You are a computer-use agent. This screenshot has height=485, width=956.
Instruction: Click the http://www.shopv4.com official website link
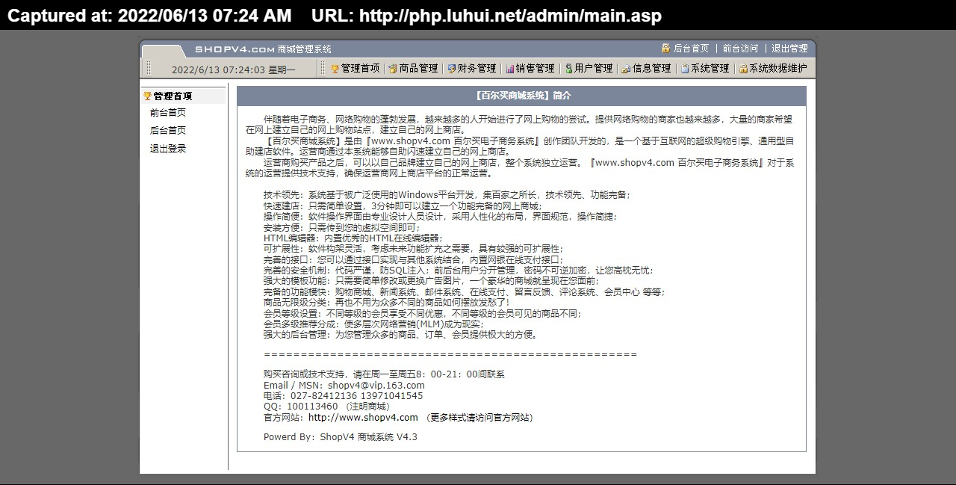click(363, 418)
